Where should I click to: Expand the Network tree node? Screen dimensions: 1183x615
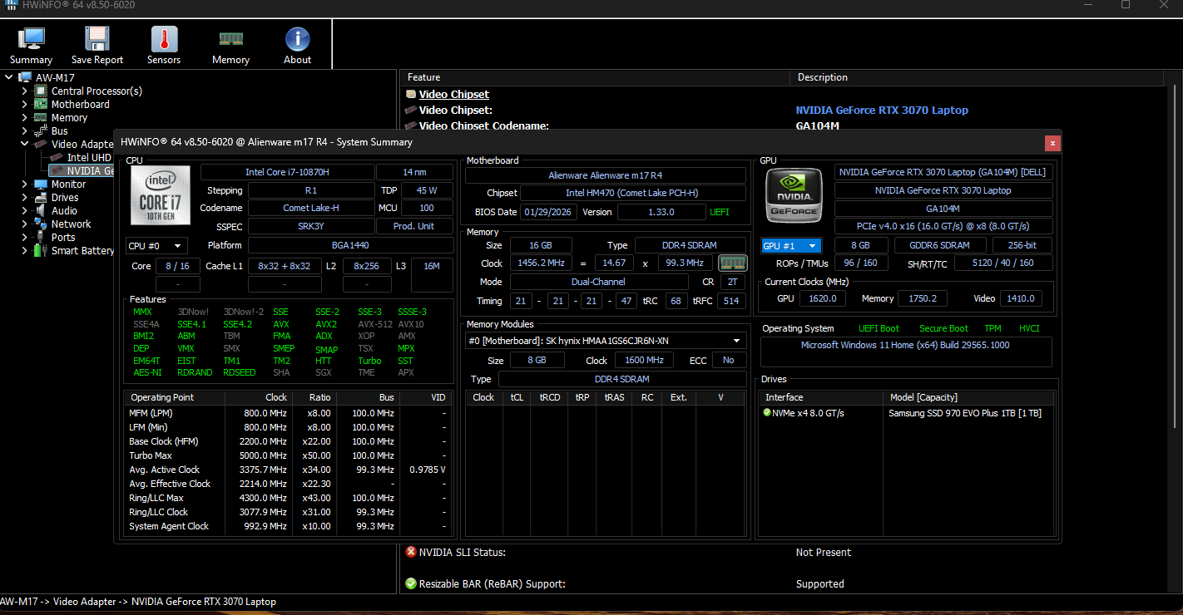click(24, 224)
